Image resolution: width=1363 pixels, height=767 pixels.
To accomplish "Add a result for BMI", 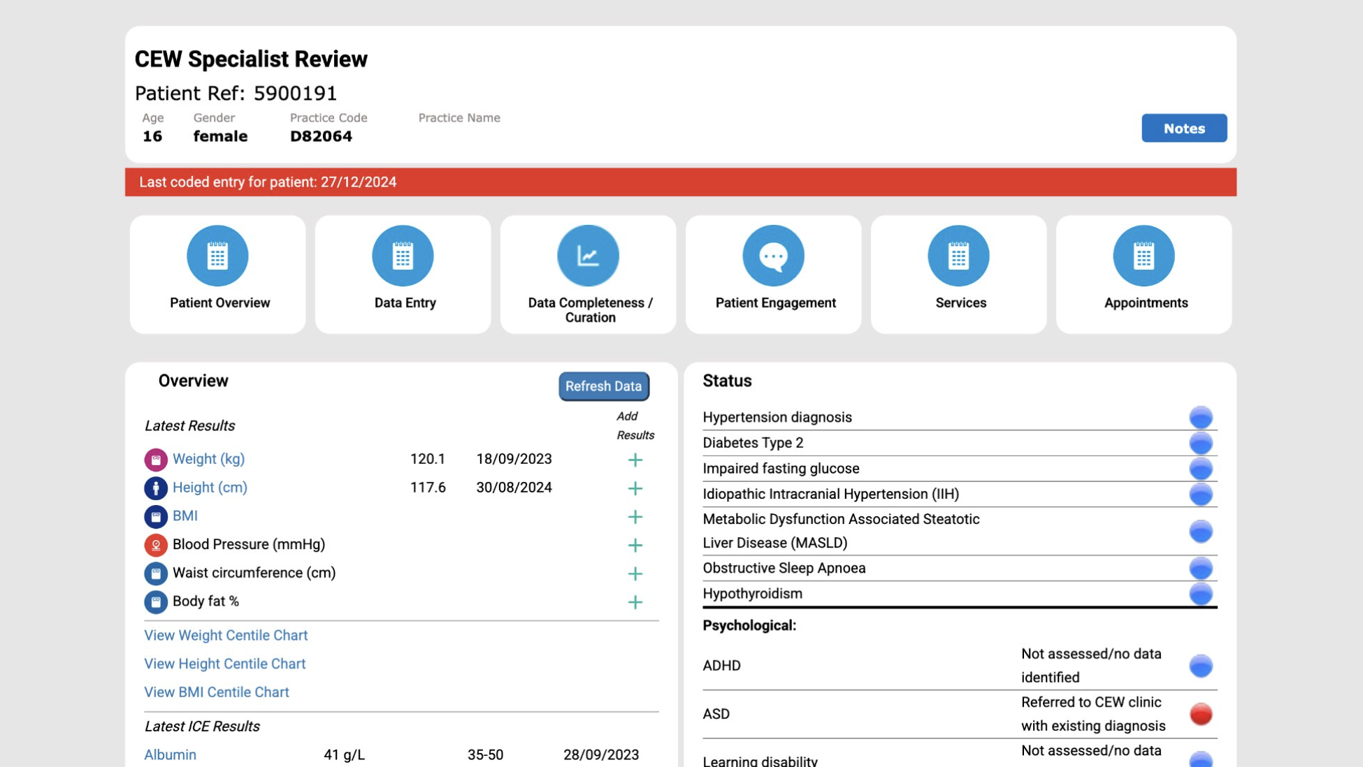I will point(635,517).
